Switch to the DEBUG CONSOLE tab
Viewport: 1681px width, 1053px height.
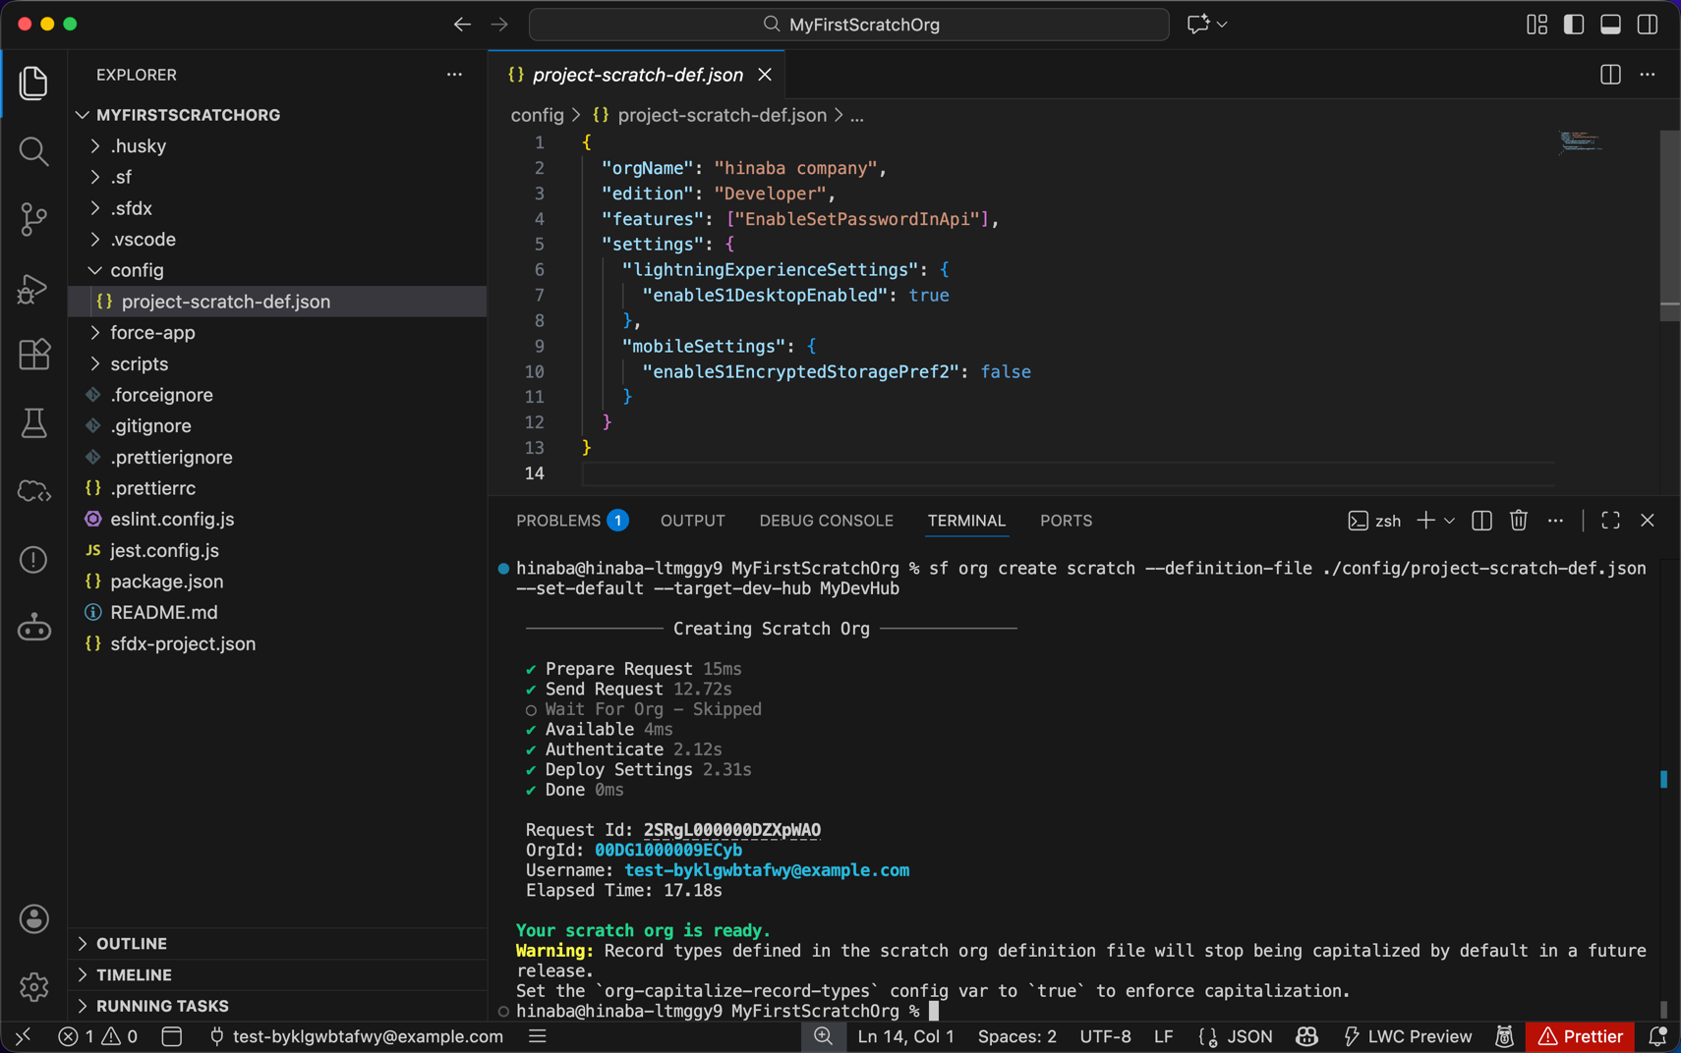click(826, 521)
